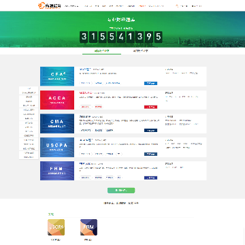The height and width of the screenshot is (245, 245).
Task: Click the blue button in FRM card
Action: coord(150,178)
